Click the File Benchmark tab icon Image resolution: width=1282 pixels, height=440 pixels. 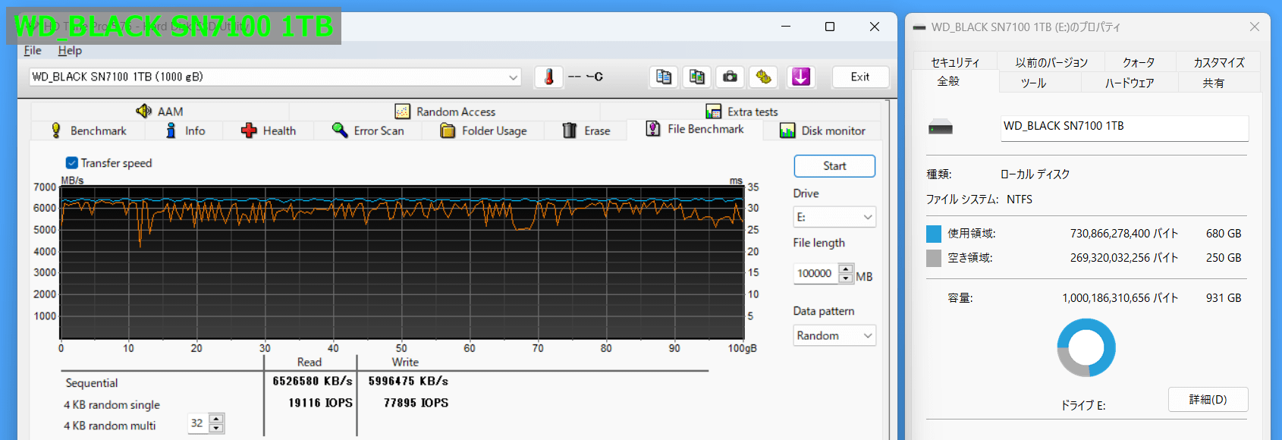[x=653, y=129]
